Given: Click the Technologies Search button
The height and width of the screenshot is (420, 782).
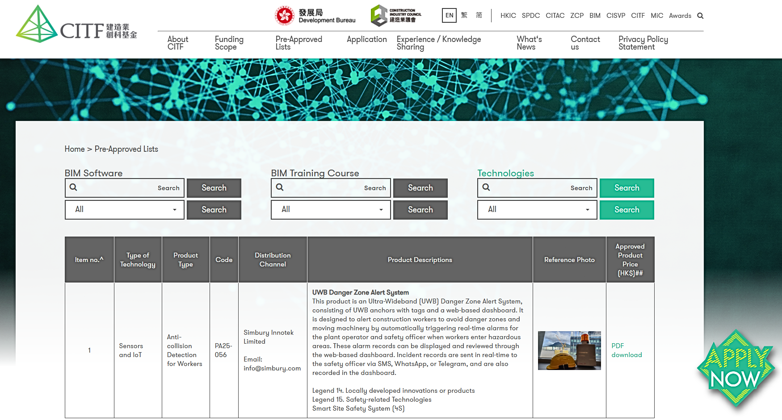Looking at the screenshot, I should pos(626,188).
